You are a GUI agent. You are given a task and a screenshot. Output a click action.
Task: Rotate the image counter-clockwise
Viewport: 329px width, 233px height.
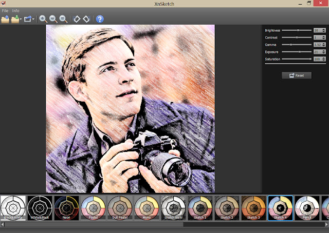pos(77,19)
